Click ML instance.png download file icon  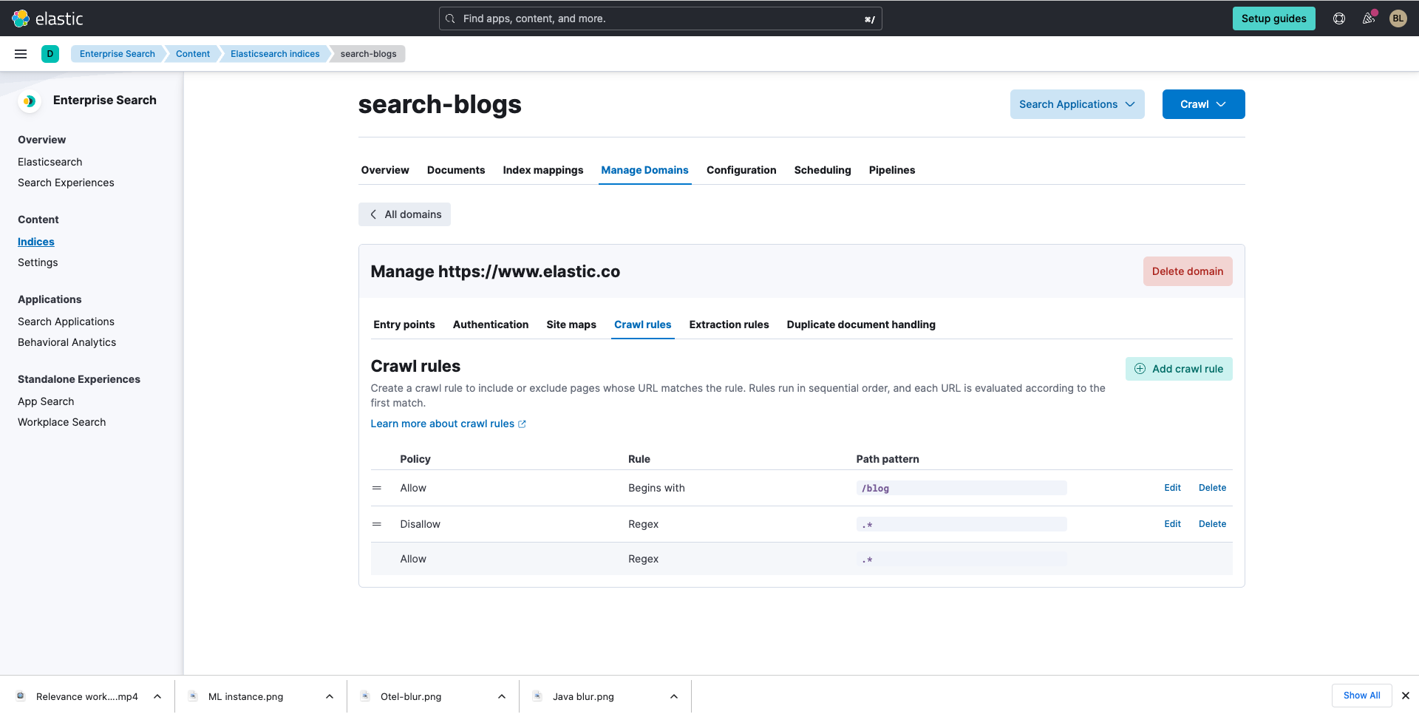tap(193, 696)
